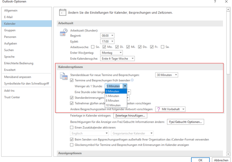Click the calendar icon in the header
The width and height of the screenshot is (232, 162).
(63, 12)
